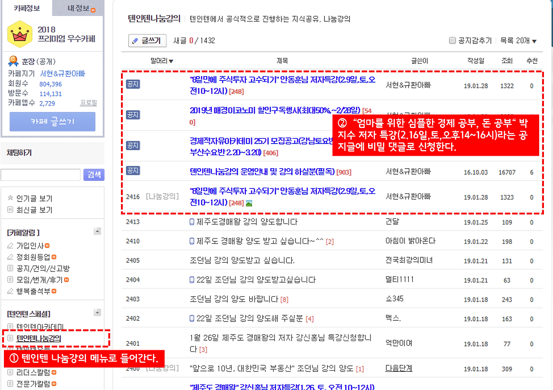Open the [903] comment count link
Image resolution: width=553 pixels, height=390 pixels.
coord(344,172)
